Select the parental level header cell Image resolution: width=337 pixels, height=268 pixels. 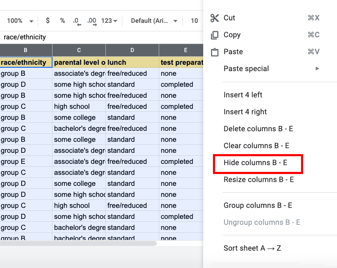(x=79, y=62)
